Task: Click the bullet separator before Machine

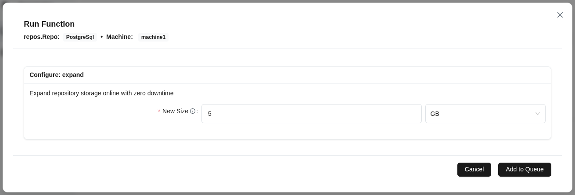Action: point(101,37)
